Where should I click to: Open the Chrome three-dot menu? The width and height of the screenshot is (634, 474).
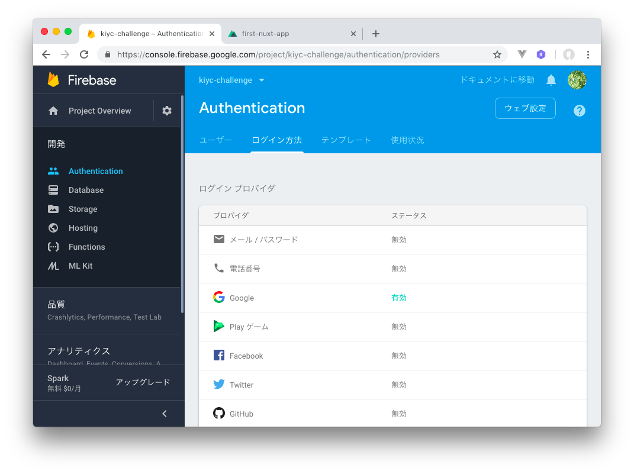(x=588, y=54)
